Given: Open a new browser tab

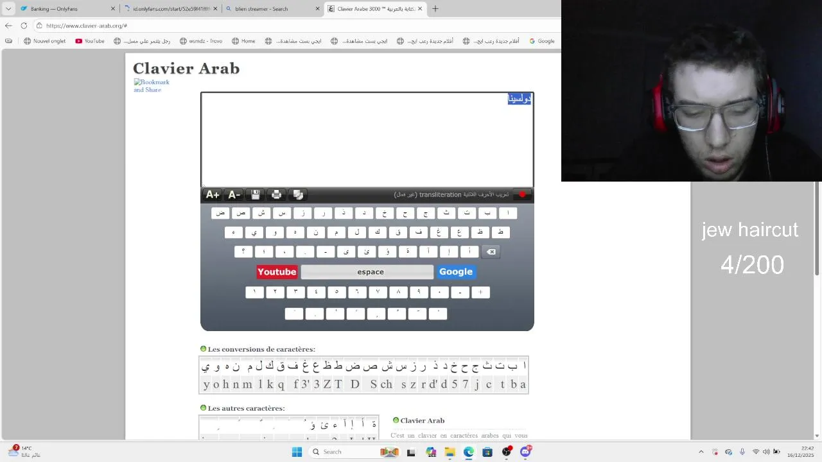Looking at the screenshot, I should (435, 9).
